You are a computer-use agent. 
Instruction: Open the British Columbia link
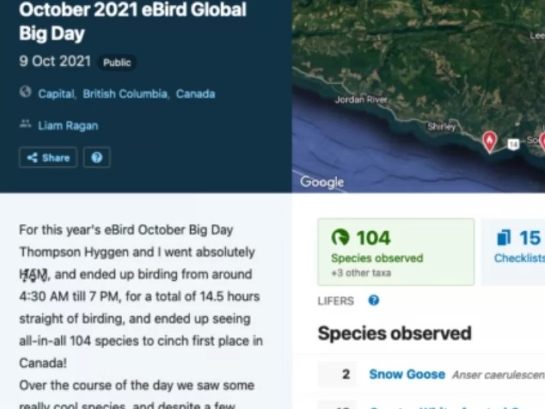(x=125, y=94)
